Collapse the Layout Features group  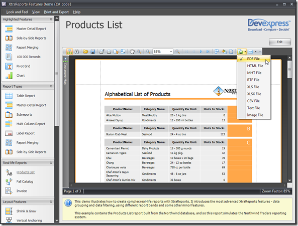pos(51,201)
